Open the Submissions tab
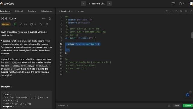This screenshot has width=193, height=109. click(x=46, y=11)
